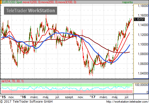The image size is (149, 104).
Task: Click the 1,12000 price axis value
Action: click(x=143, y=35)
